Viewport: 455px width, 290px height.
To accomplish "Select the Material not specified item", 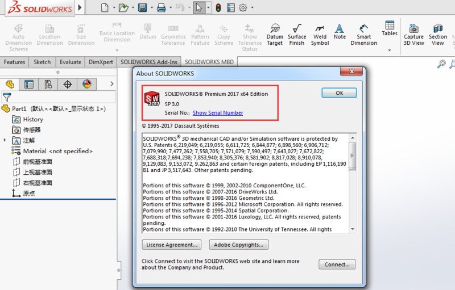I will [52, 151].
